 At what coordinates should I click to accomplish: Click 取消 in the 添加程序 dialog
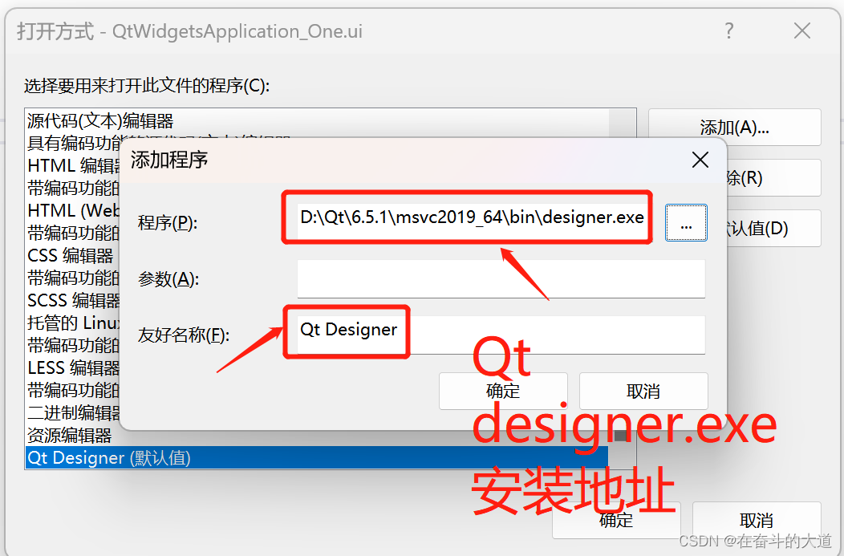coord(643,392)
